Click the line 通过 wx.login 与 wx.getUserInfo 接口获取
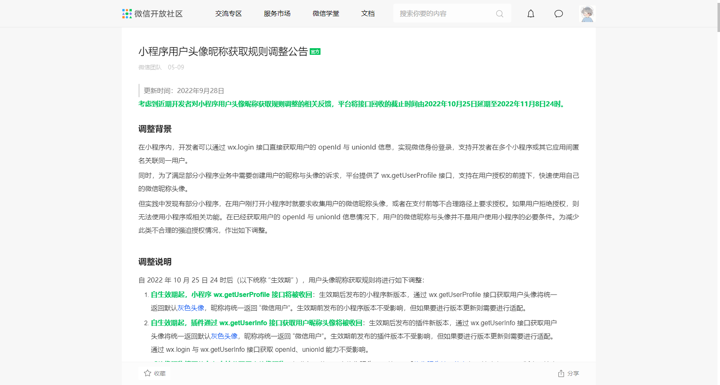Screen dimensions: 720x385 (261, 349)
